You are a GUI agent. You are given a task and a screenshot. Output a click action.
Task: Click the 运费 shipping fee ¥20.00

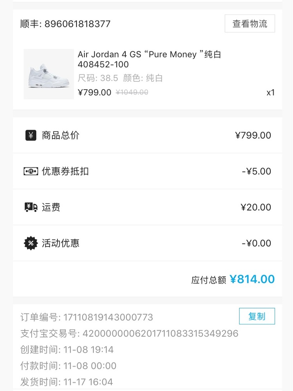[x=256, y=207]
